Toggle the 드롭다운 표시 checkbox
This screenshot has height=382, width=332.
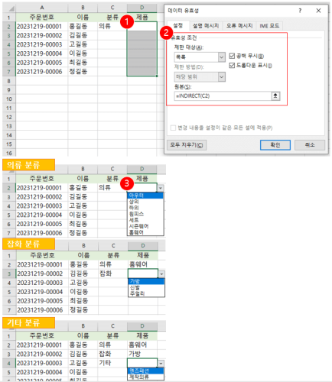232,66
